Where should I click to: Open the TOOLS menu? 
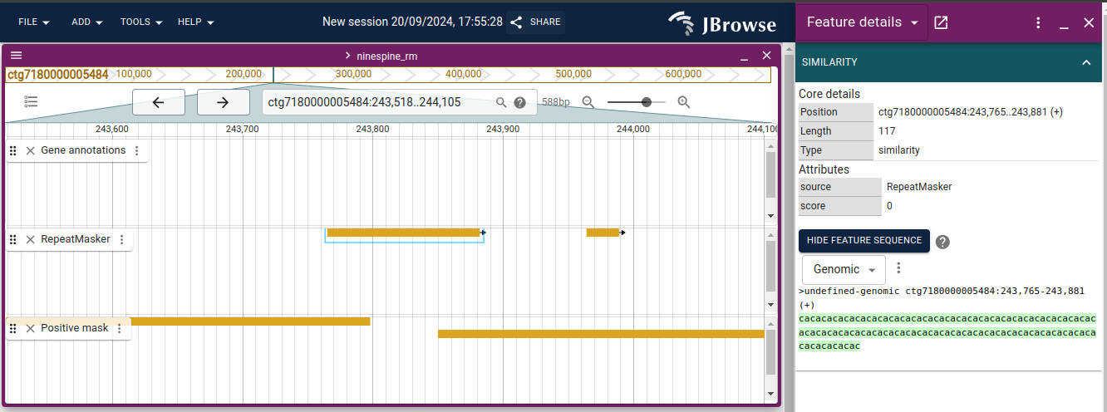coord(140,22)
